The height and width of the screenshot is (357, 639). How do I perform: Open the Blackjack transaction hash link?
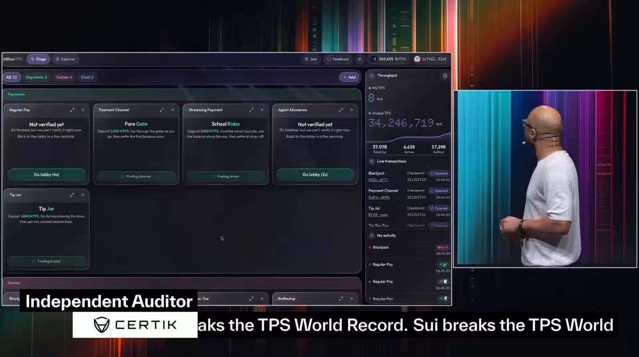379,180
